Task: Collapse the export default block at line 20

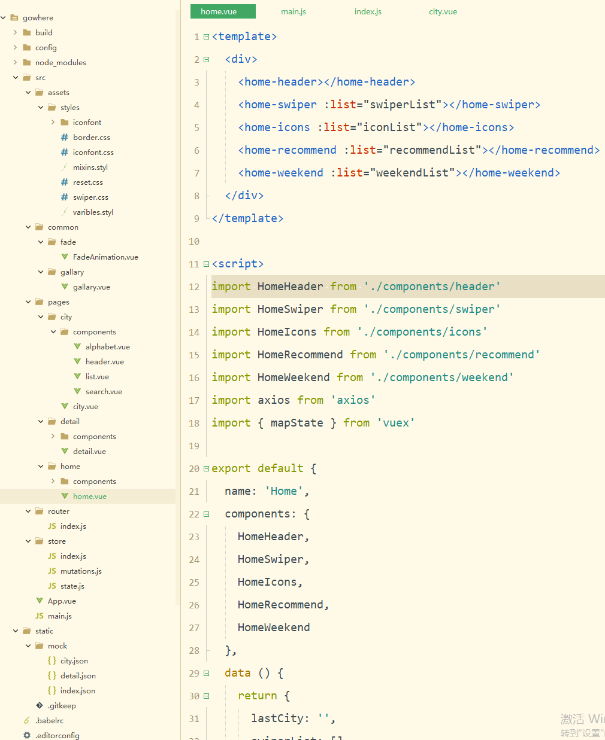Action: click(205, 468)
